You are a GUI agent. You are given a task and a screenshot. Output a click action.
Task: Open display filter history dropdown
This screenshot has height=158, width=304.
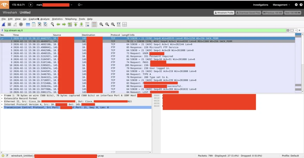click(296, 31)
